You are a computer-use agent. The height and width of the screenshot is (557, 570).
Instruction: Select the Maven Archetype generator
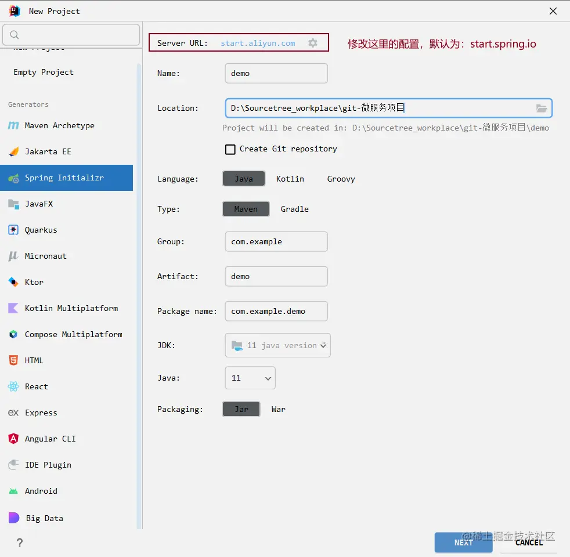(x=59, y=125)
